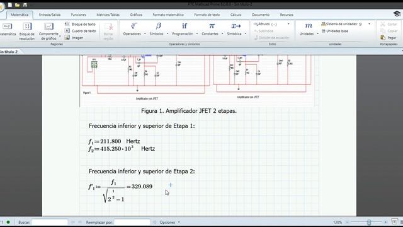
Task: Click the Figura 1 caption text
Action: 189,111
